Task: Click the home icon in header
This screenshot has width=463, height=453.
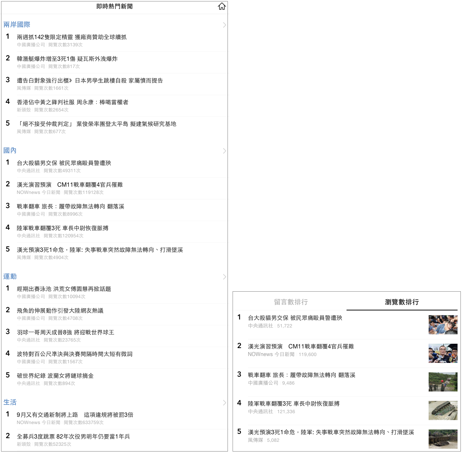Action: (222, 7)
